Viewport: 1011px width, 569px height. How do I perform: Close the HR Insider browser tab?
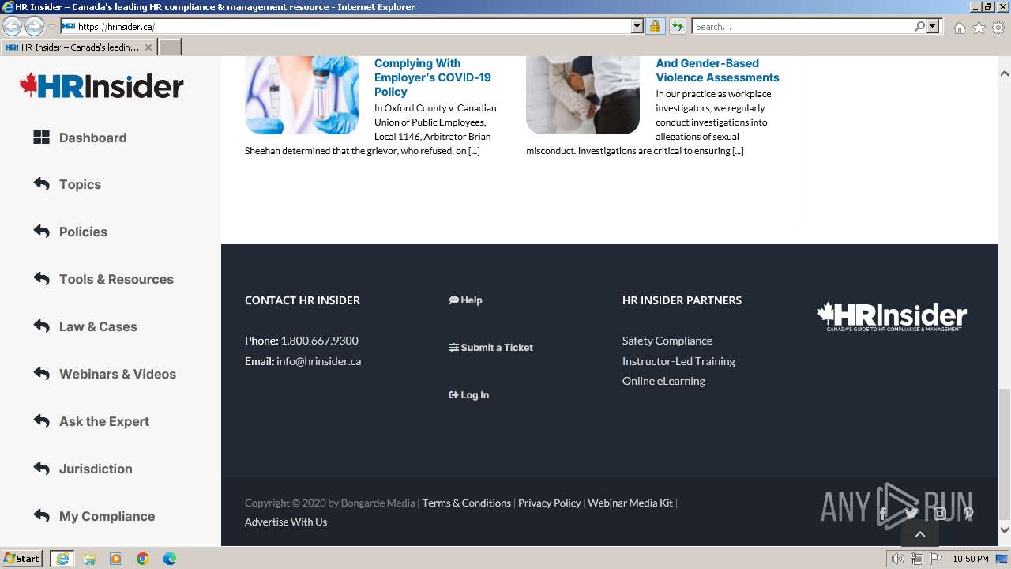(x=148, y=47)
